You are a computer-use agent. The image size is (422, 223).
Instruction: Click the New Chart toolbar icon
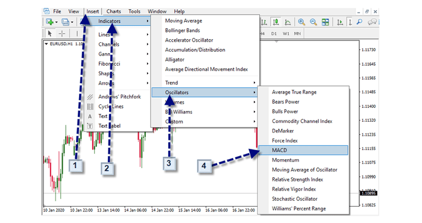(x=49, y=22)
